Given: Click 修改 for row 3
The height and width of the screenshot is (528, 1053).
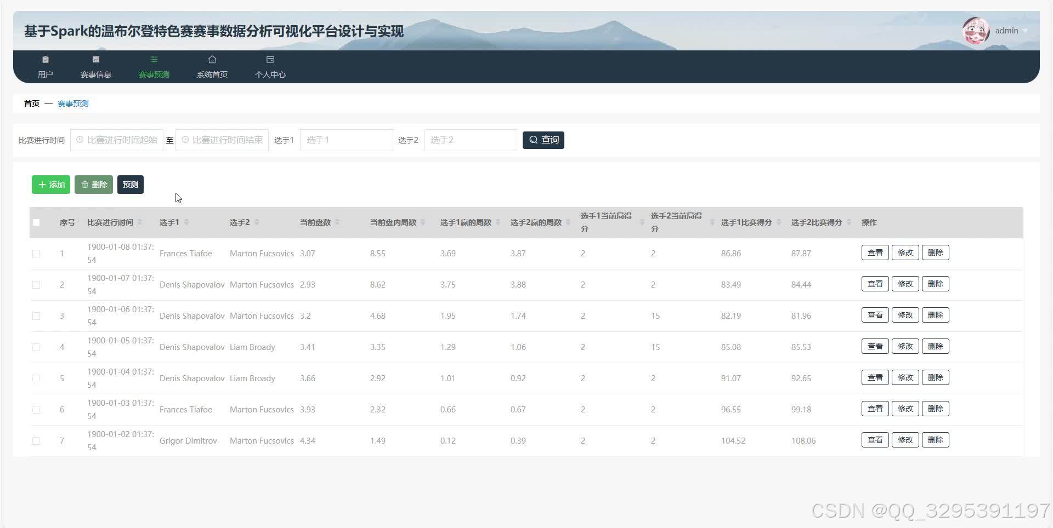Looking at the screenshot, I should pyautogui.click(x=905, y=315).
